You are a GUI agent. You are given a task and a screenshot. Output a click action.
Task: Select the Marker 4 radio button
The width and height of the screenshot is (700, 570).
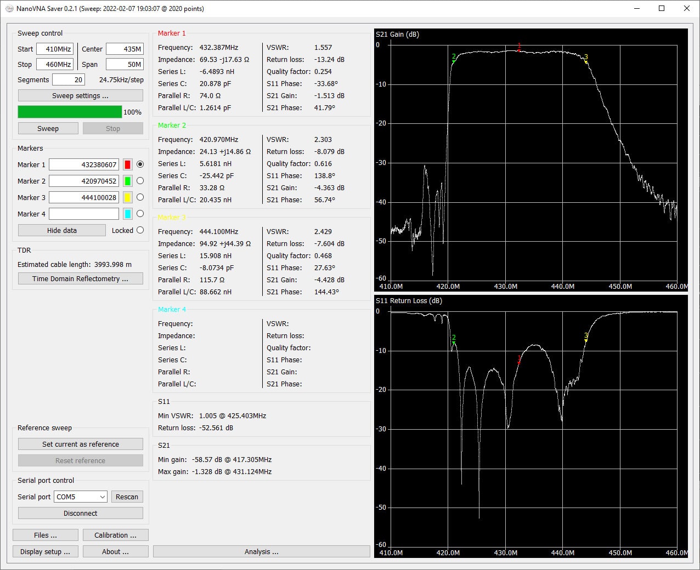[x=140, y=214]
